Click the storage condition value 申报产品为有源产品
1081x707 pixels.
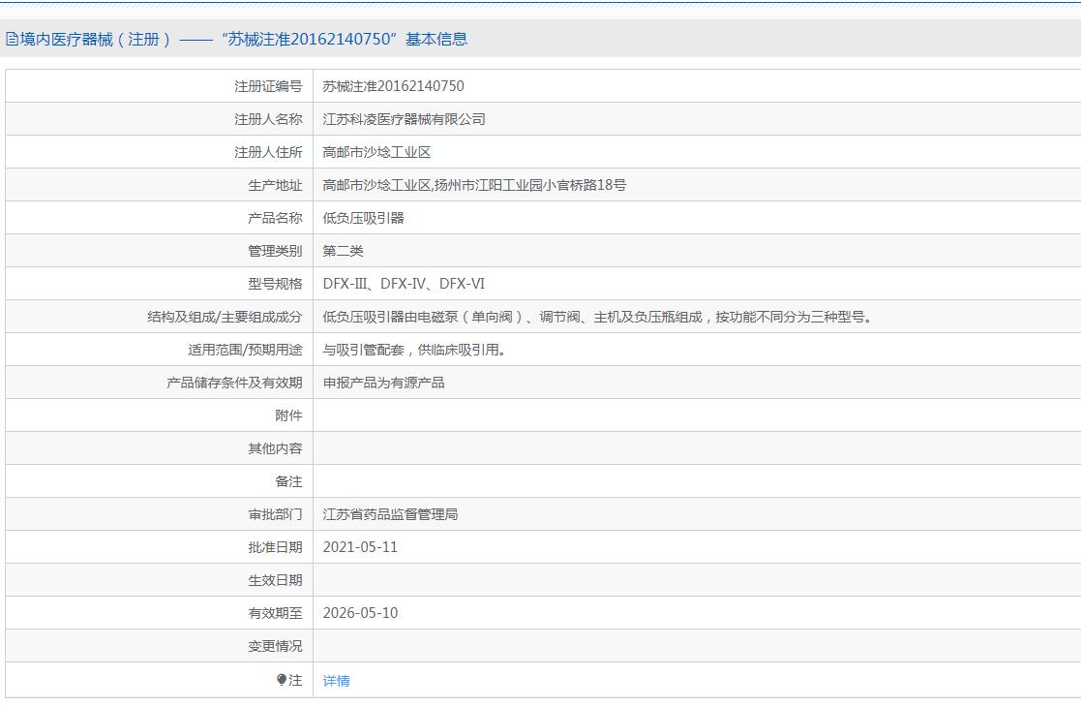click(383, 383)
